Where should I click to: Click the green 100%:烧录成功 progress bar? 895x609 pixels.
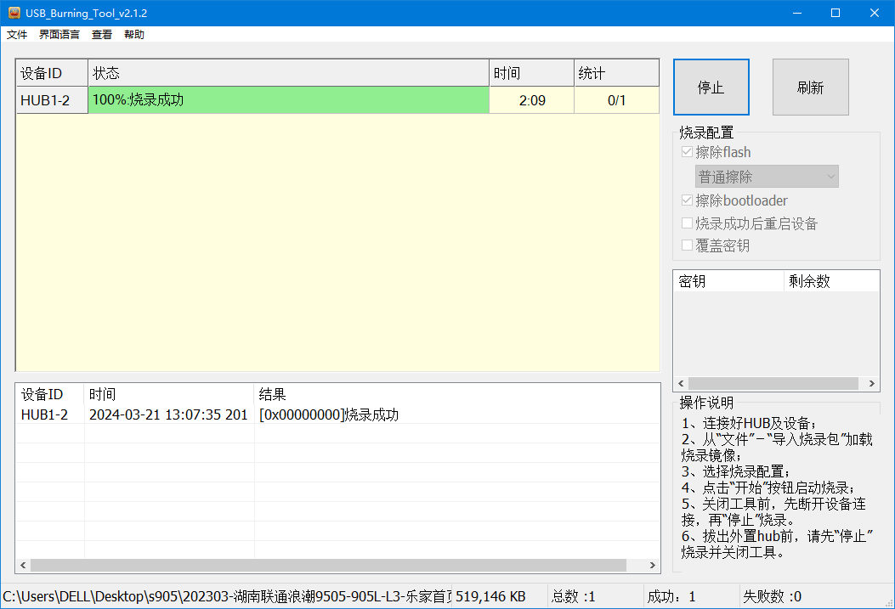coord(289,100)
